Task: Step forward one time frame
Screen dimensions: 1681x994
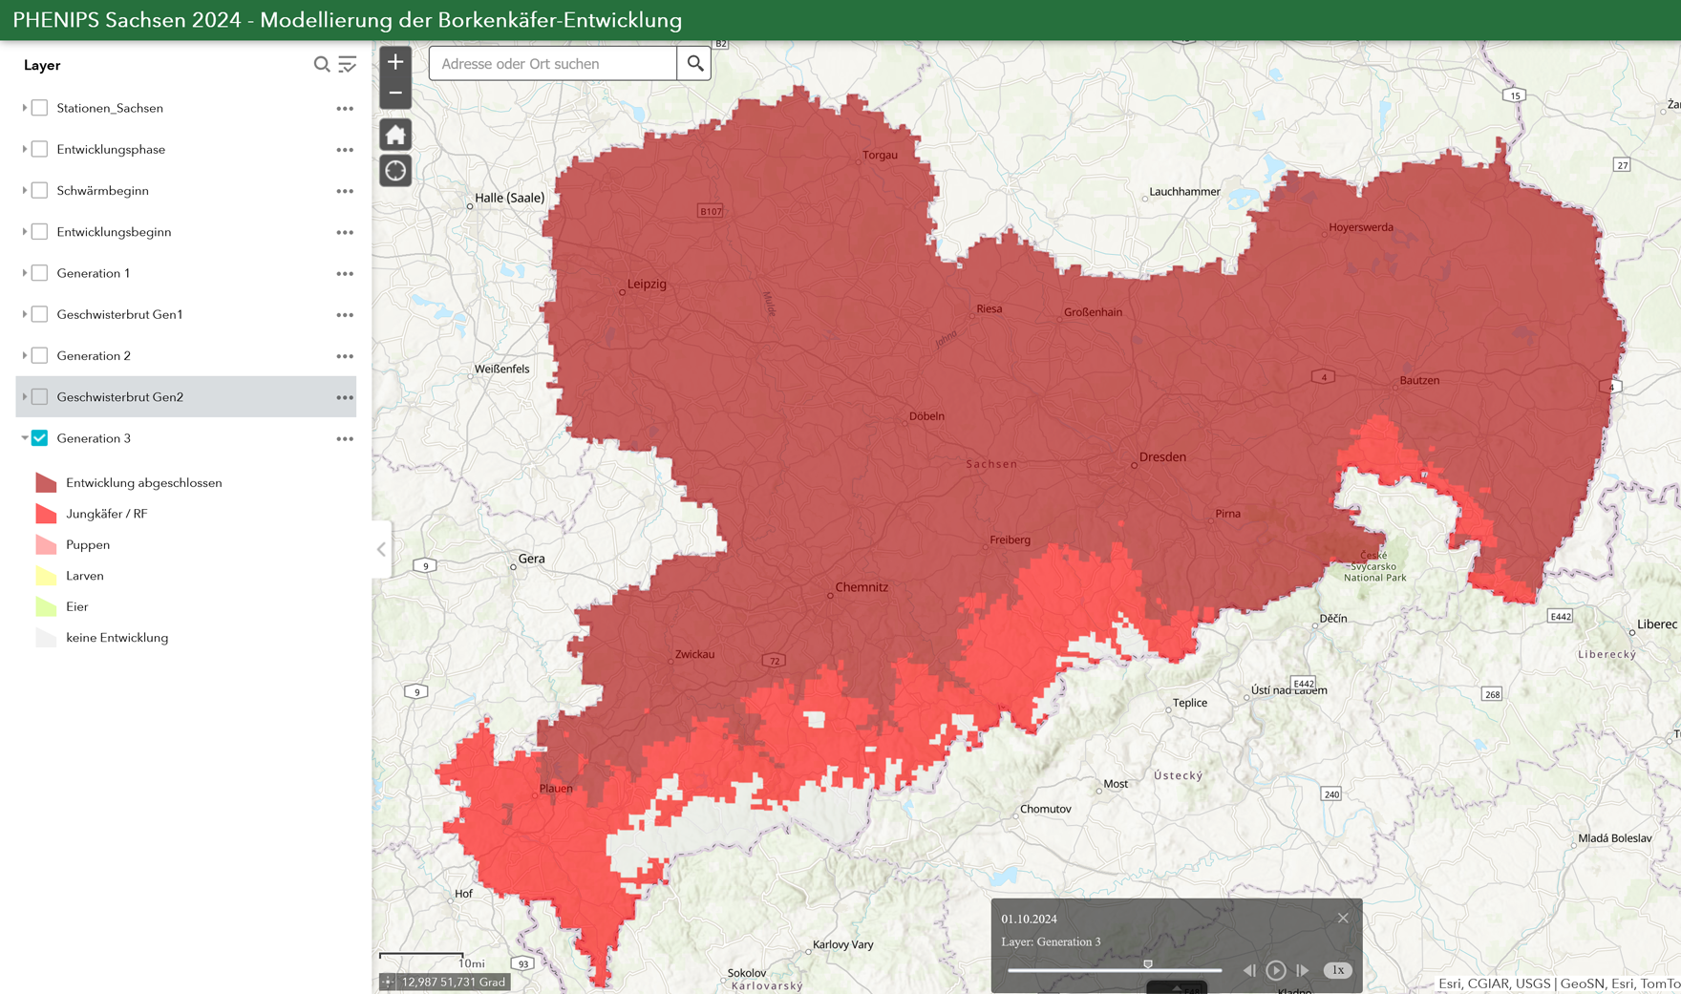Action: pyautogui.click(x=1303, y=970)
